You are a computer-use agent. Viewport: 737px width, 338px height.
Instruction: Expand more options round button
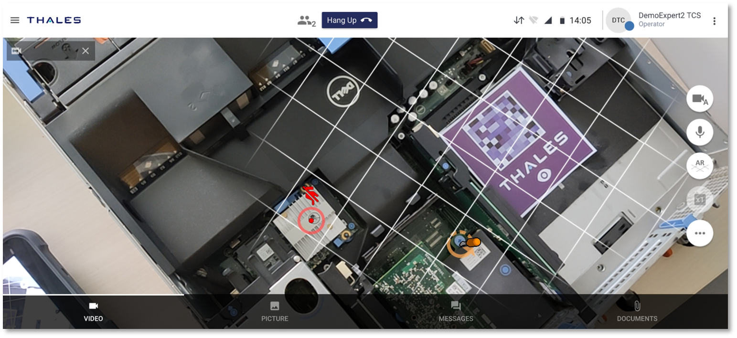click(x=700, y=233)
